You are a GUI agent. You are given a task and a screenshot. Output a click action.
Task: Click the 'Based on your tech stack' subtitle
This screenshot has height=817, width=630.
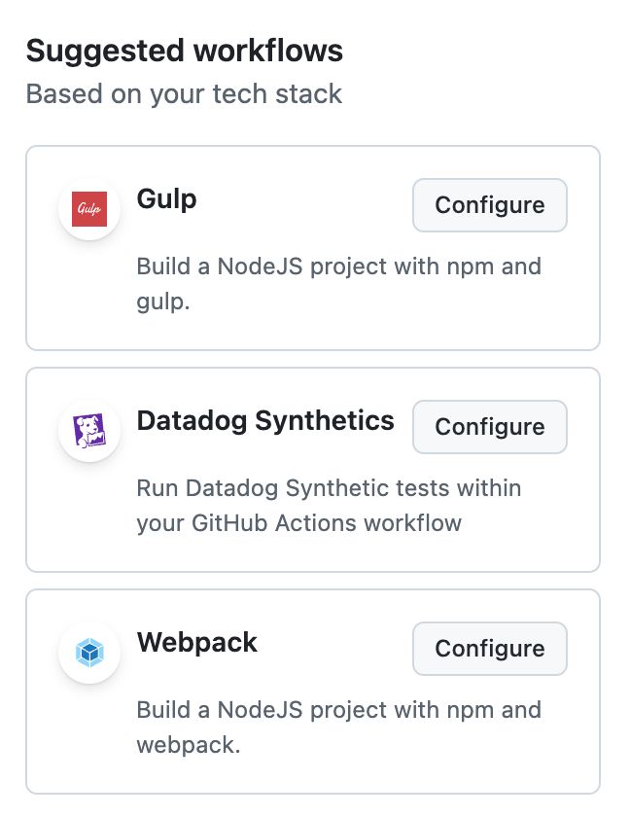coord(184,94)
